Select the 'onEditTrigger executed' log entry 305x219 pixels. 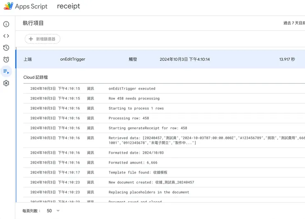pos(164,88)
